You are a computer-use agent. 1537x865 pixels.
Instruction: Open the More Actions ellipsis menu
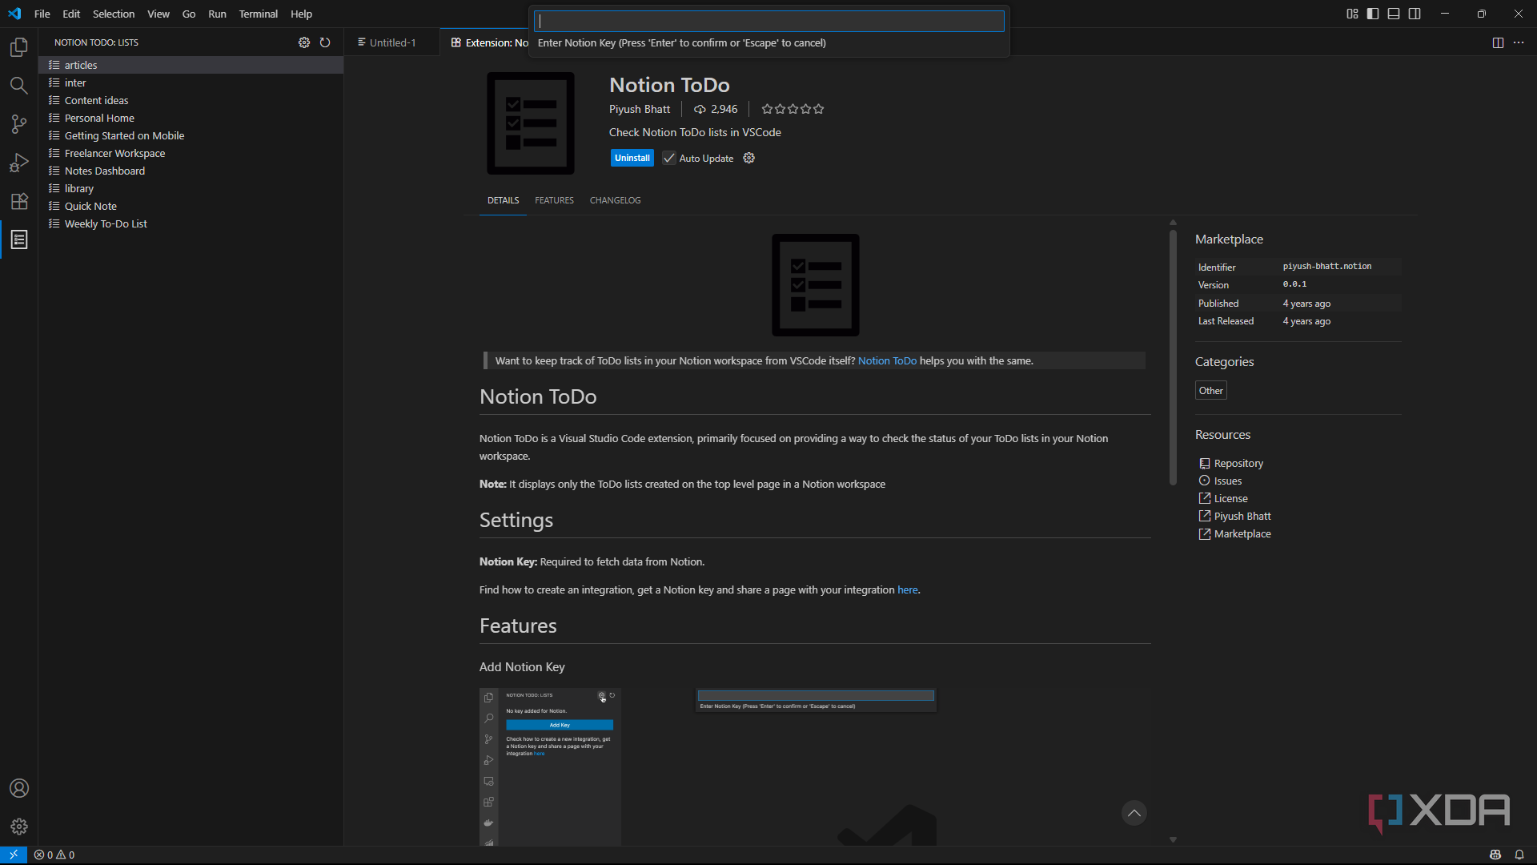(x=1519, y=42)
